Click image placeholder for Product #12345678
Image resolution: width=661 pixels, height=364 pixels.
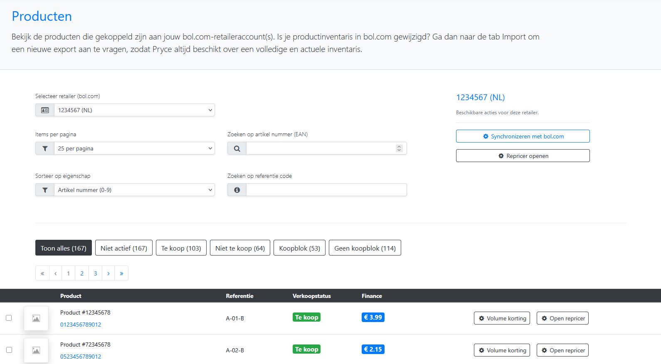[x=36, y=318]
